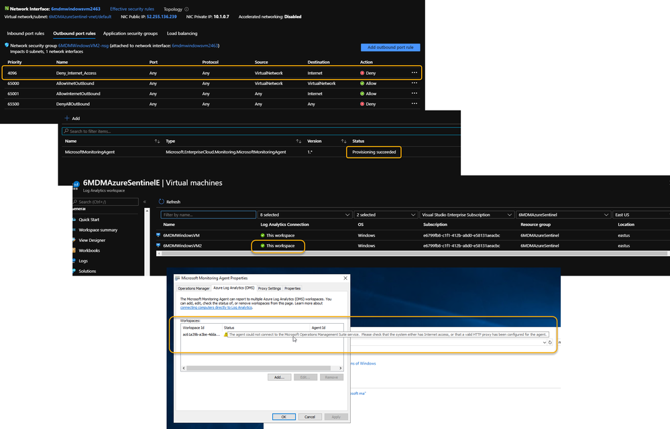The height and width of the screenshot is (429, 670).
Task: Open Load balancing tab
Action: (x=182, y=34)
